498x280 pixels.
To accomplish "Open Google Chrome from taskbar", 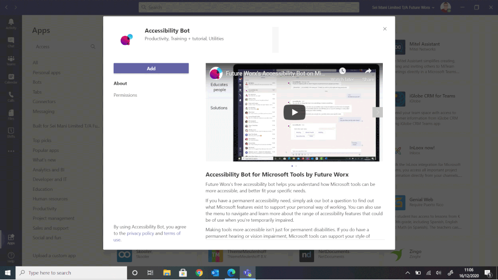I will pos(199,273).
